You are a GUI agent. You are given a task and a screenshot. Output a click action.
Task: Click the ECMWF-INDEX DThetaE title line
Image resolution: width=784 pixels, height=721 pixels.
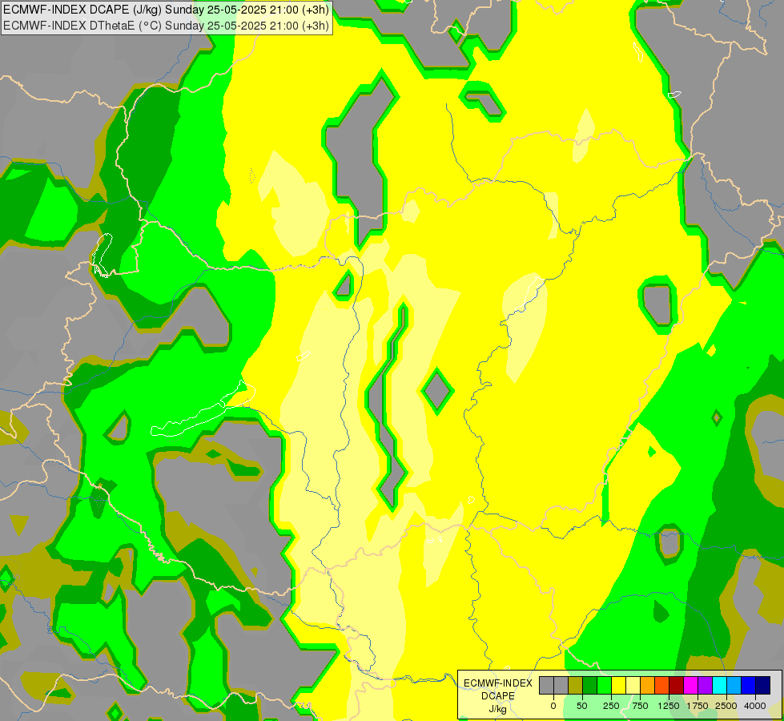tap(166, 26)
